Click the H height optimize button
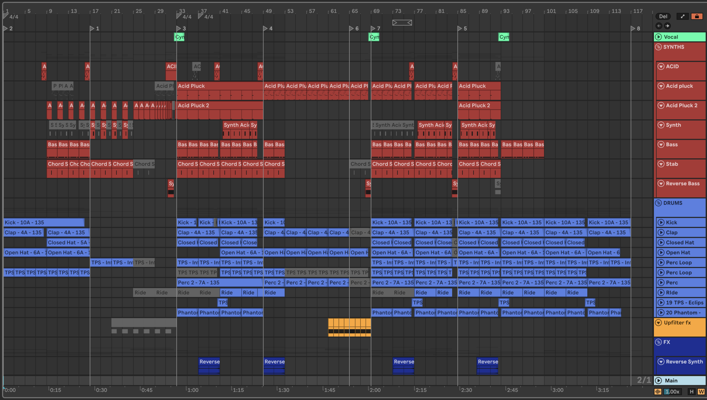 pyautogui.click(x=691, y=391)
